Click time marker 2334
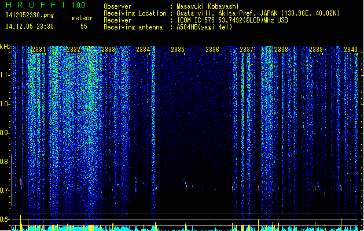The height and width of the screenshot is (231, 364). tap(143, 50)
